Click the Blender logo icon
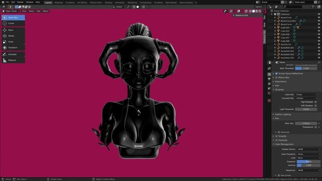The height and width of the screenshot is (181, 322). click(3, 2)
